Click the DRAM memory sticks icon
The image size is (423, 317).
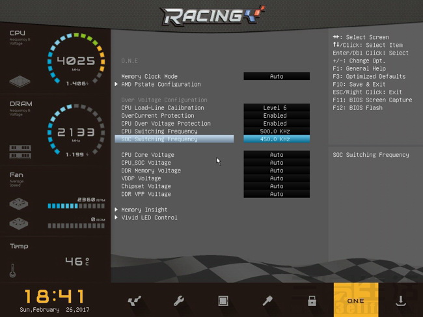click(x=20, y=152)
